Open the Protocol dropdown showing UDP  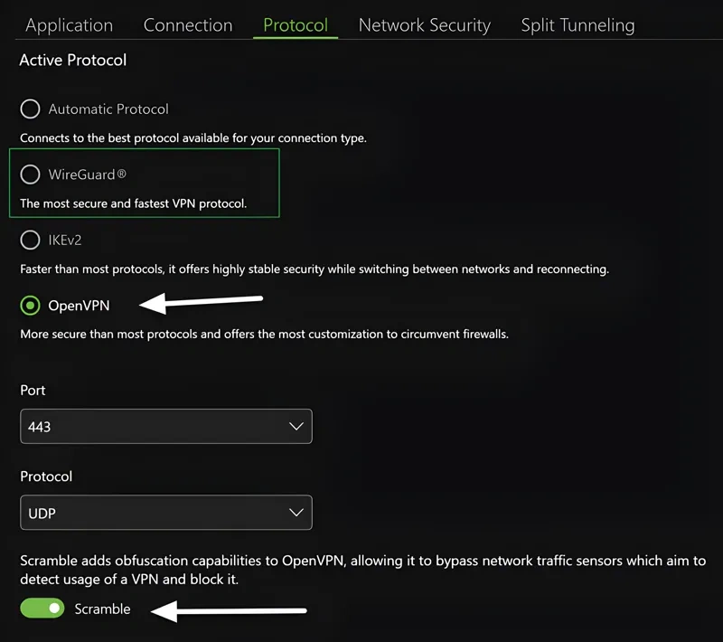[166, 512]
